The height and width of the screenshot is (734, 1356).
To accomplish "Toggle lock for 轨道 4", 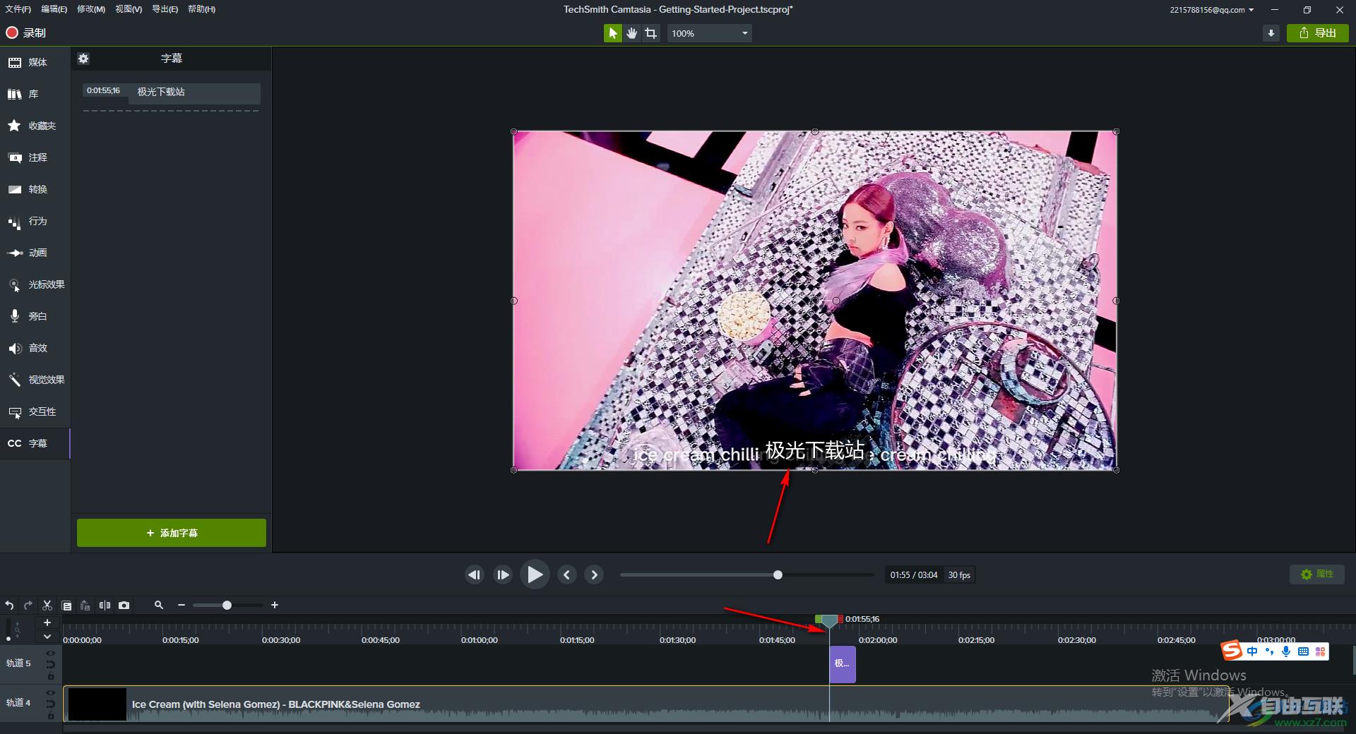I will pos(50,716).
